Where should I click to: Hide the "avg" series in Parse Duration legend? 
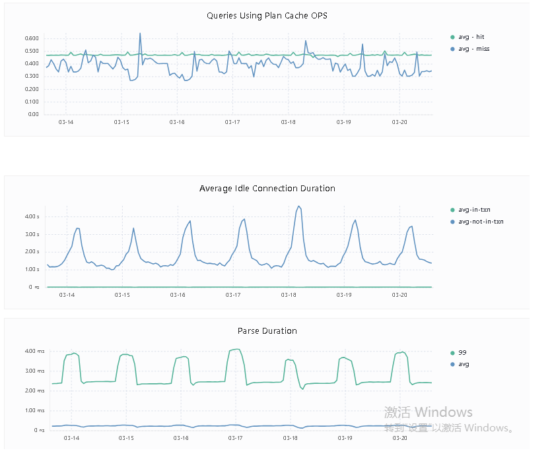tap(464, 364)
